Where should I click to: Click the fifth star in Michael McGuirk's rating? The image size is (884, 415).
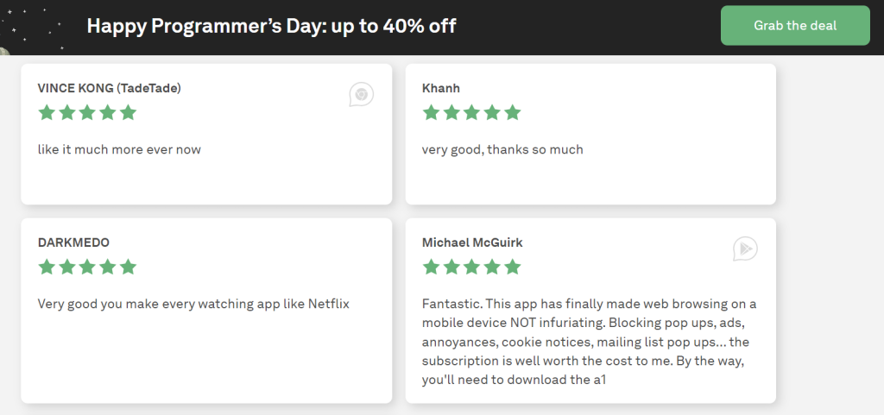(513, 267)
